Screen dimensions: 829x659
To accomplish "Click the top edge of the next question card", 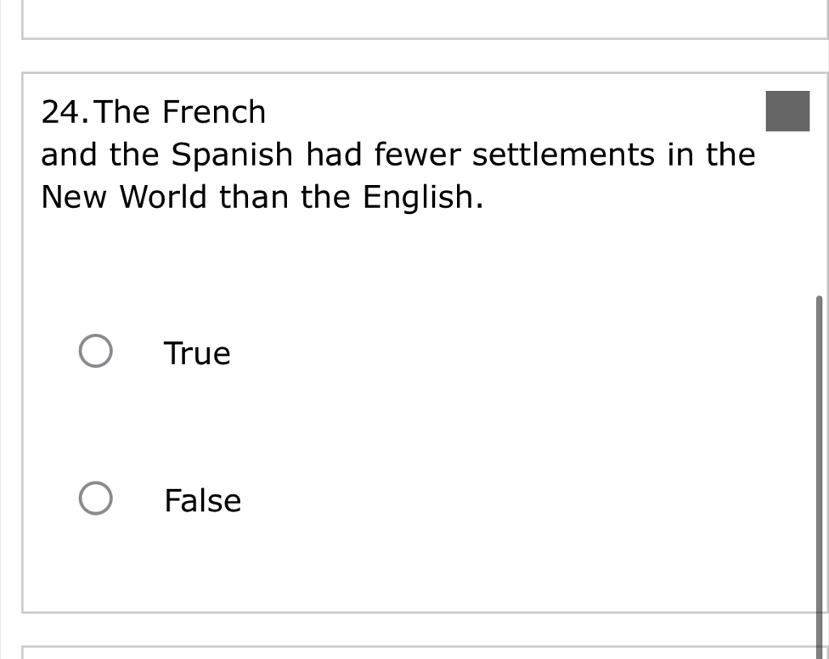I will coord(425,648).
